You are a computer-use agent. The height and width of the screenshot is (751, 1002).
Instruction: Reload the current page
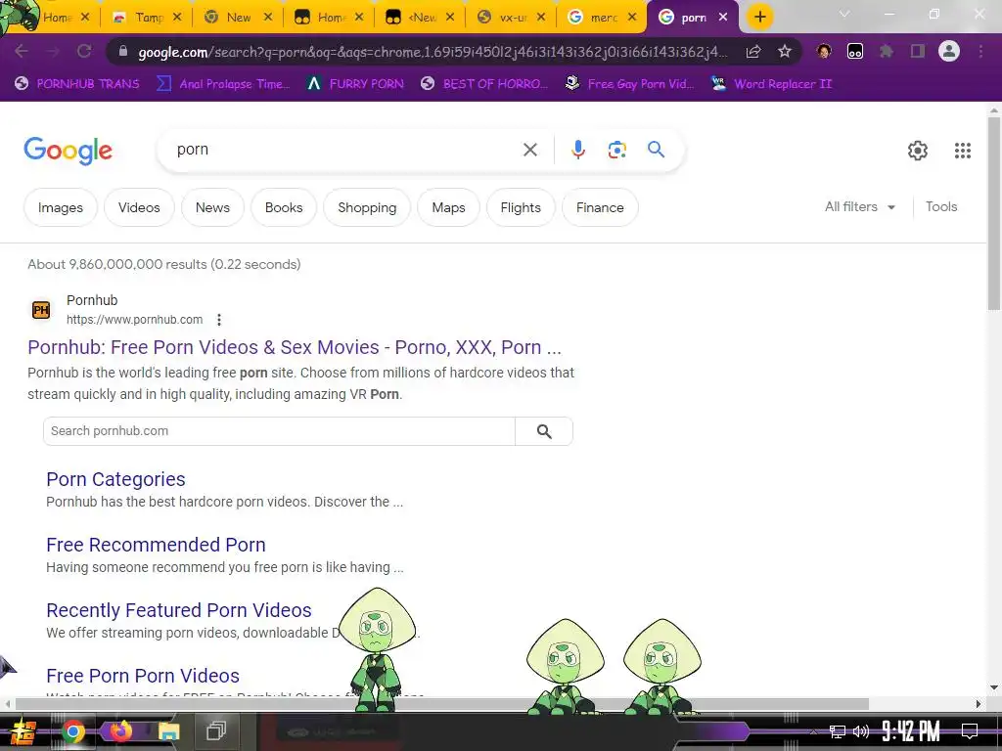pos(84,51)
